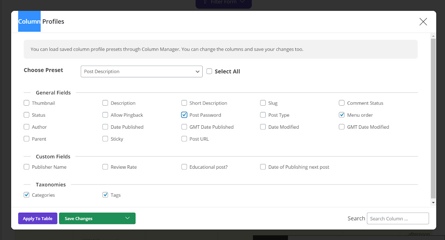Enable the Slug column
445x240 pixels.
263,103
